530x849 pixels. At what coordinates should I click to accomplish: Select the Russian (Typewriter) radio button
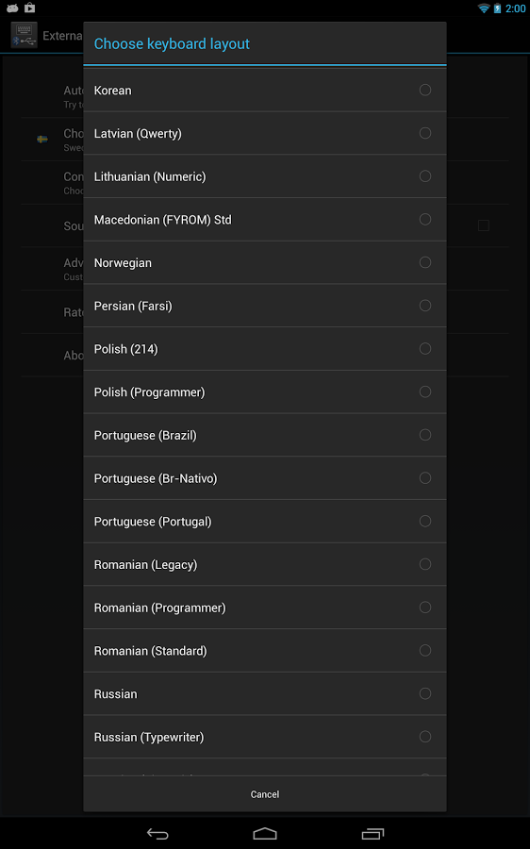[x=425, y=737]
